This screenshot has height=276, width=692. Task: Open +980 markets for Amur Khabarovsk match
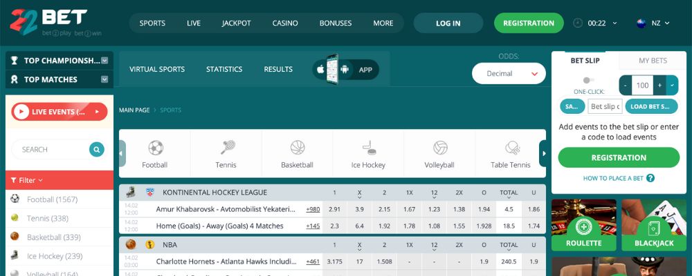[x=313, y=210]
